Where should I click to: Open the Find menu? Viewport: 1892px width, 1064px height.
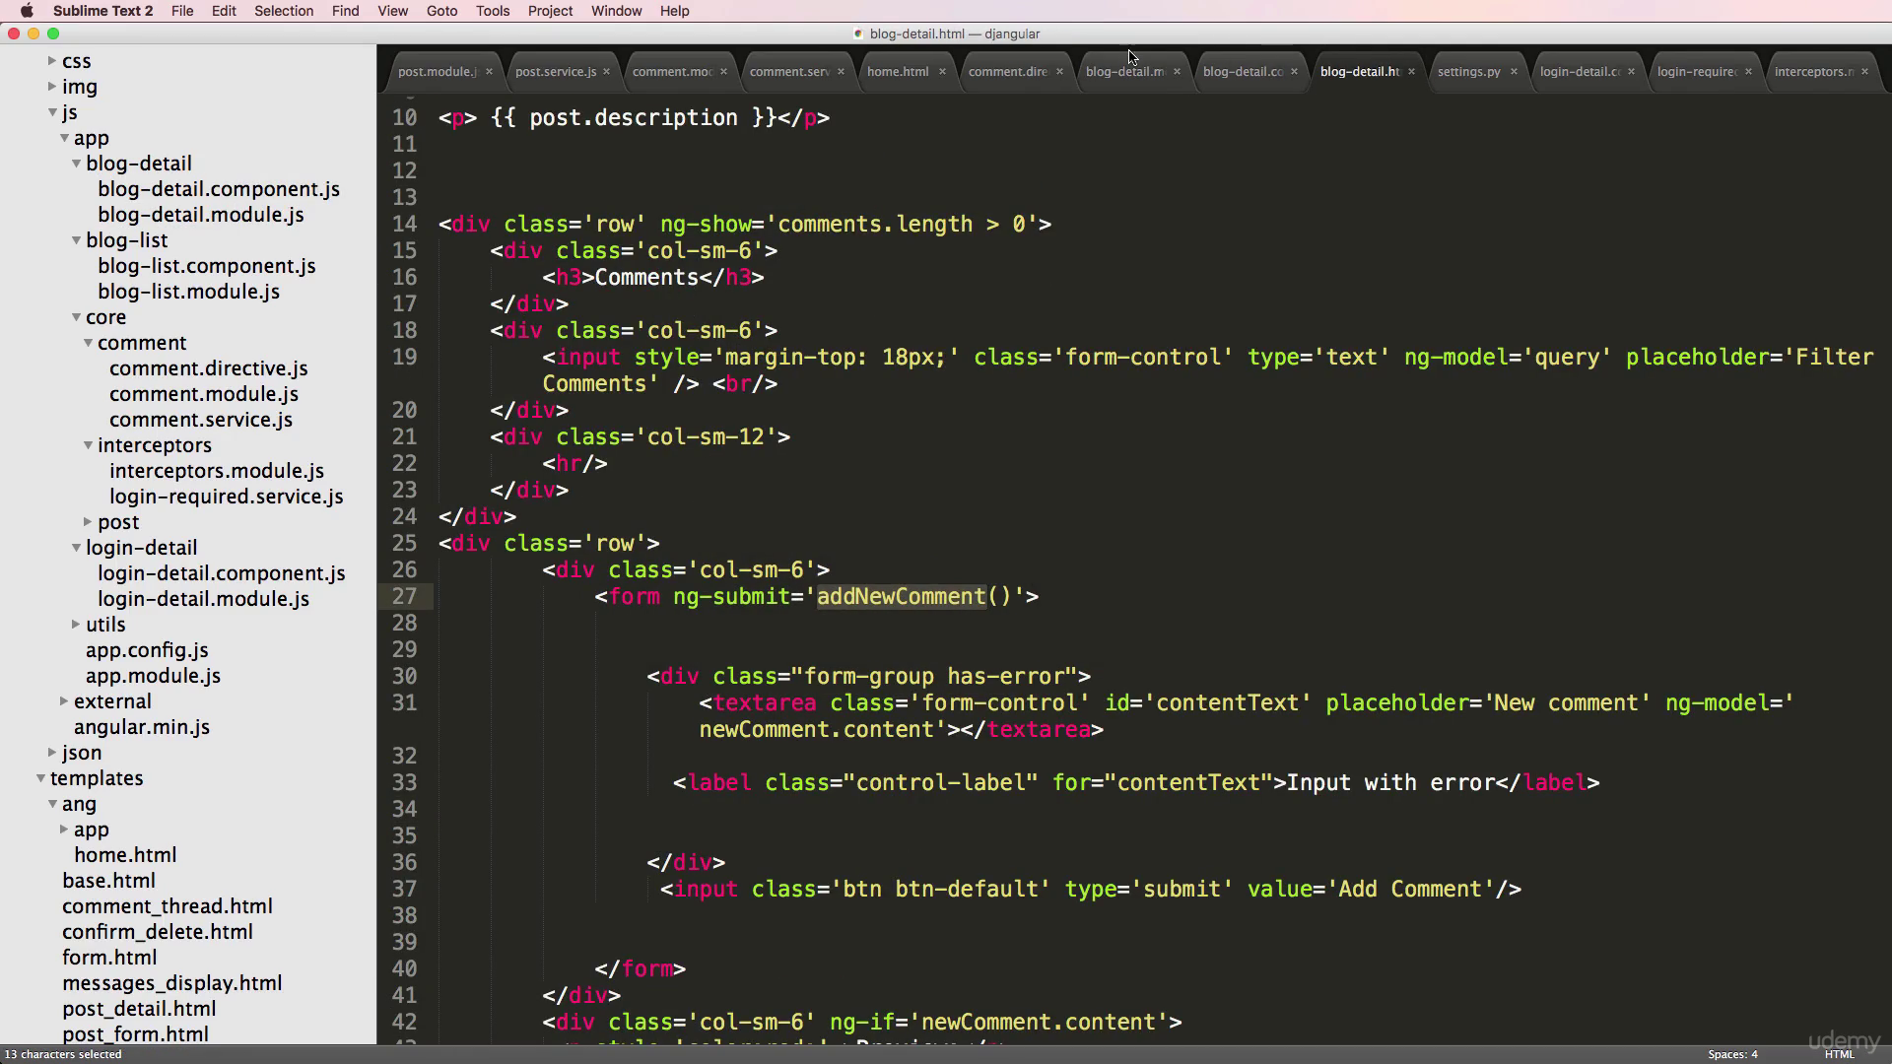345,11
